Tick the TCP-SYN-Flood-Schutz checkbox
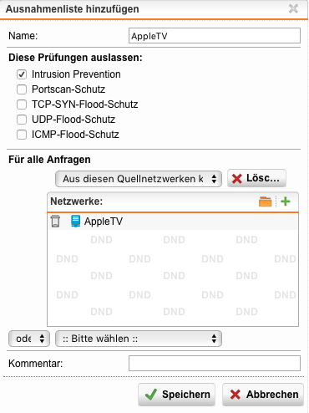This screenshot has width=309, height=413. tap(22, 105)
